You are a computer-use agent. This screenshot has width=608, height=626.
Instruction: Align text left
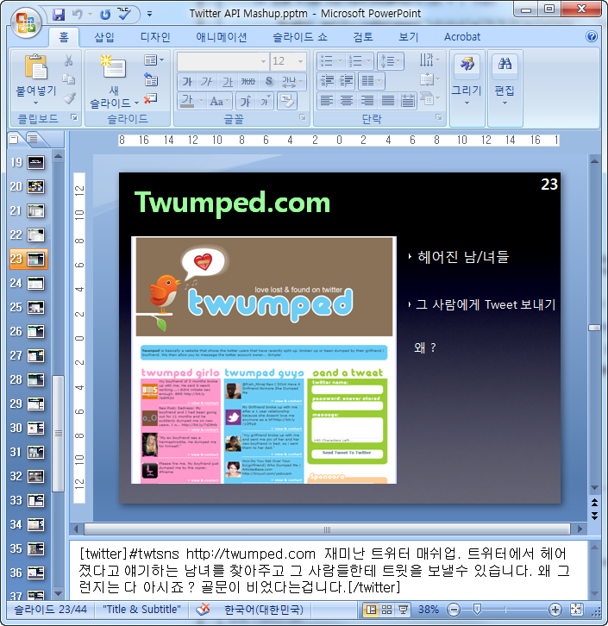[x=327, y=101]
